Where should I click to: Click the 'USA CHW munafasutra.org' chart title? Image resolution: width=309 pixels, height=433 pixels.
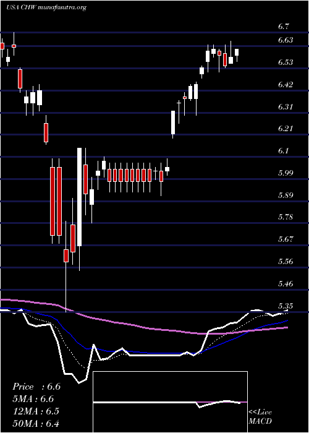pos(46,7)
